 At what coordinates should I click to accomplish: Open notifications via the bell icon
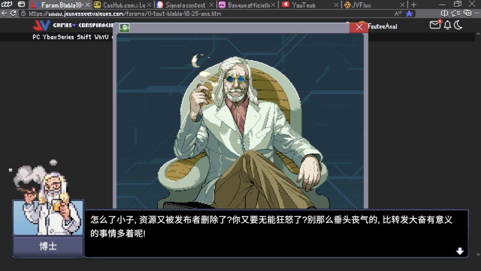click(448, 25)
